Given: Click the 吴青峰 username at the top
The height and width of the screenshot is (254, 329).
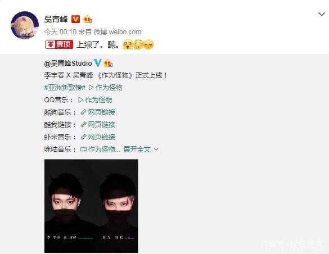Looking at the screenshot, I should 56,19.
